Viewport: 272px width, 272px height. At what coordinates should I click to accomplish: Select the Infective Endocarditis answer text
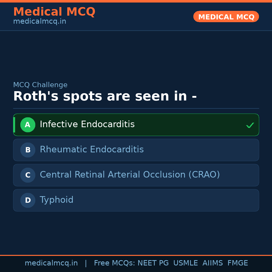[x=87, y=124]
